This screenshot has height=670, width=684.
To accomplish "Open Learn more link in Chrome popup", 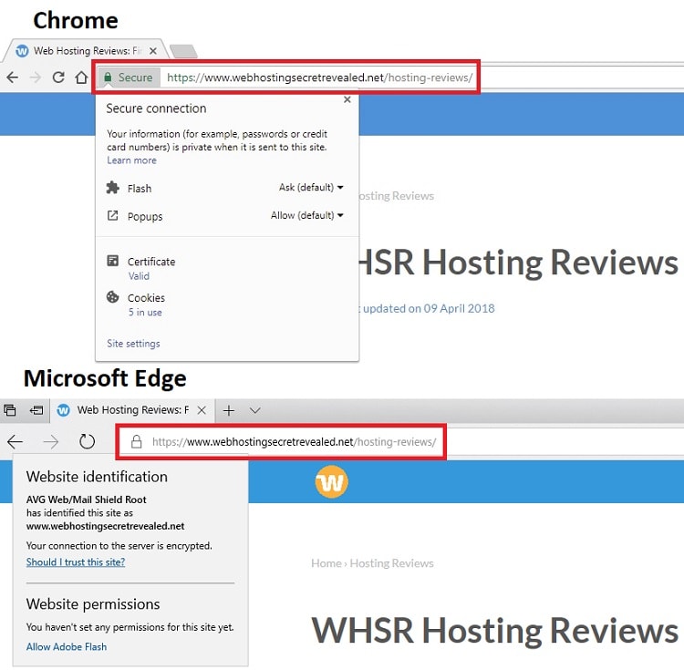I will coord(131,160).
